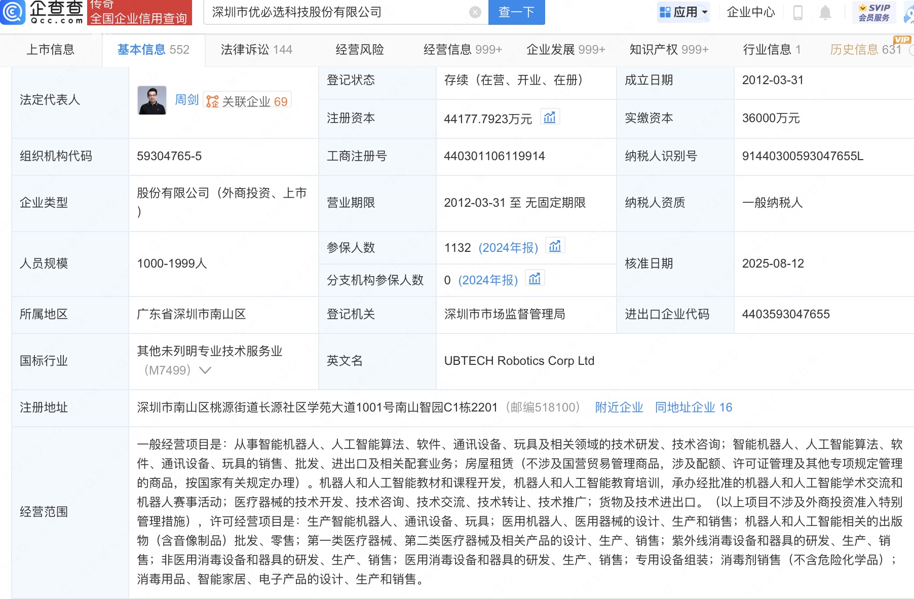Open the 历史信息 VIP tab
The width and height of the screenshot is (914, 599).
point(866,50)
